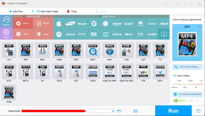This screenshot has width=205, height=116.
Task: Choose the MOV QuickTime format icon
Action: [x=93, y=50]
